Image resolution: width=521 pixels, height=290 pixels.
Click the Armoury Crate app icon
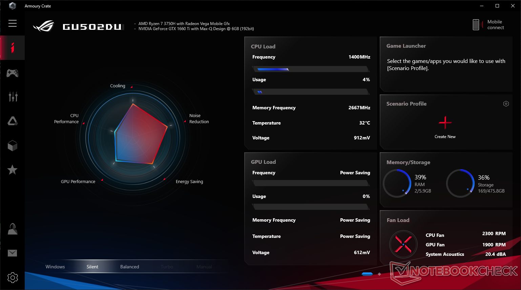(x=13, y=6)
